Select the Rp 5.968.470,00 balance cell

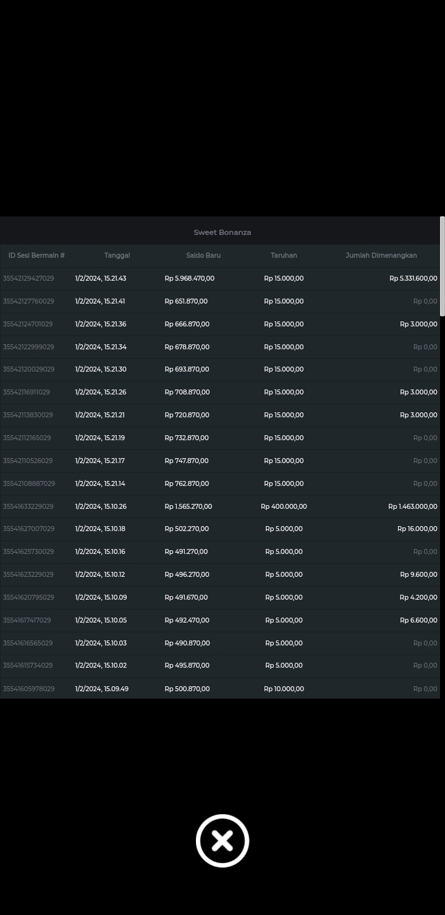pos(189,278)
